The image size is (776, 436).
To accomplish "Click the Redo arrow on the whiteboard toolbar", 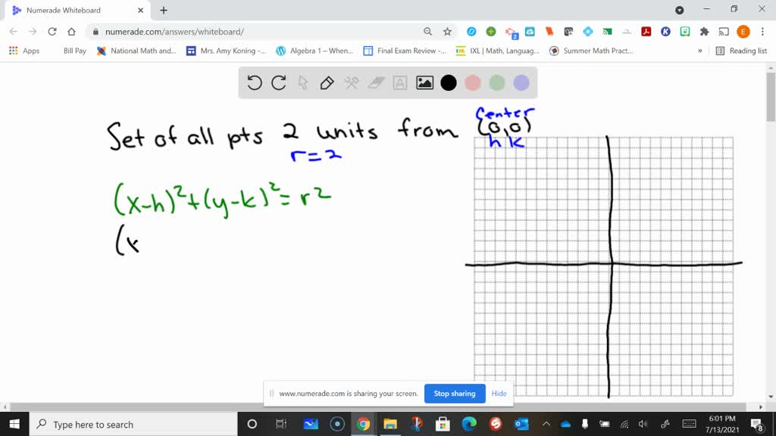I will [277, 83].
